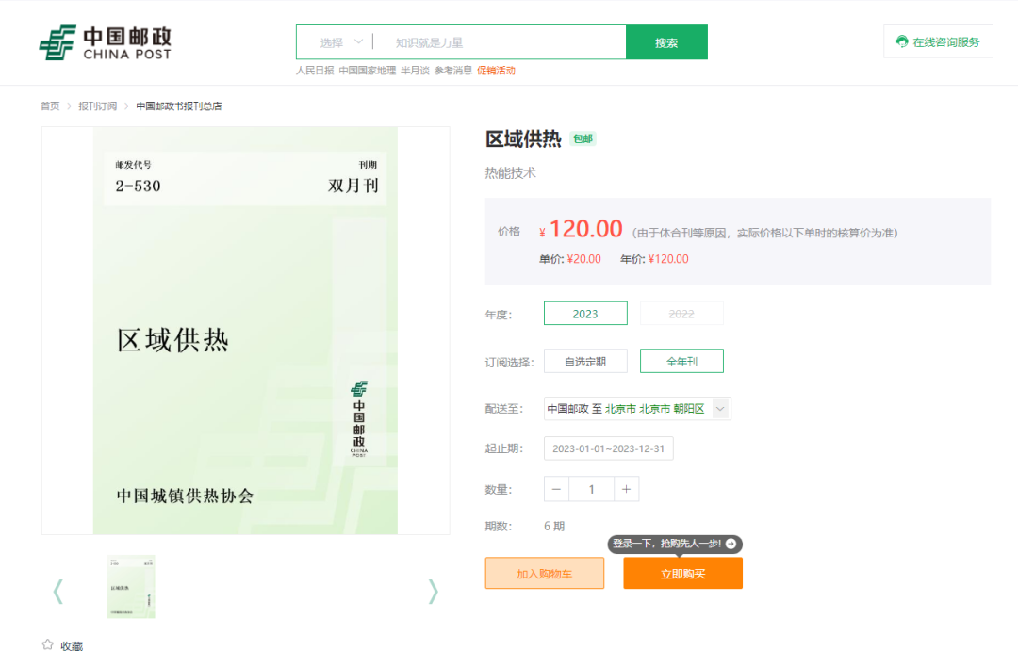Open the search category 选择 dropdown
This screenshot has width=1018, height=651.
pos(340,42)
